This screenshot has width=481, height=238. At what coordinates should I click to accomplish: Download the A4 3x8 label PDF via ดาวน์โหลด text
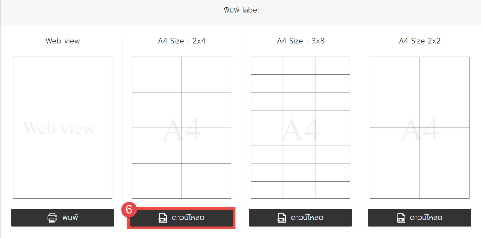click(307, 218)
